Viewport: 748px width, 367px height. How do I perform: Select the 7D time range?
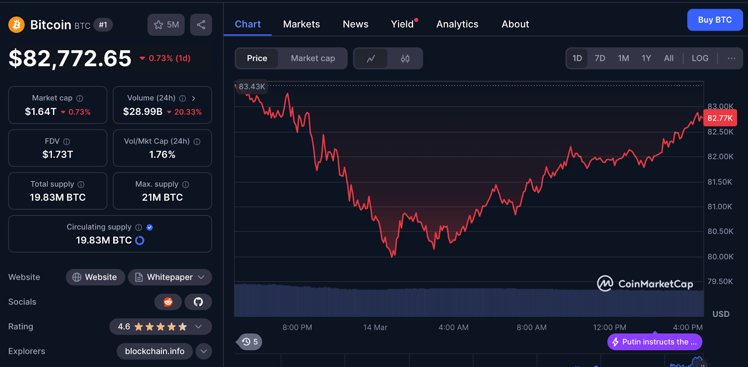[x=600, y=58]
